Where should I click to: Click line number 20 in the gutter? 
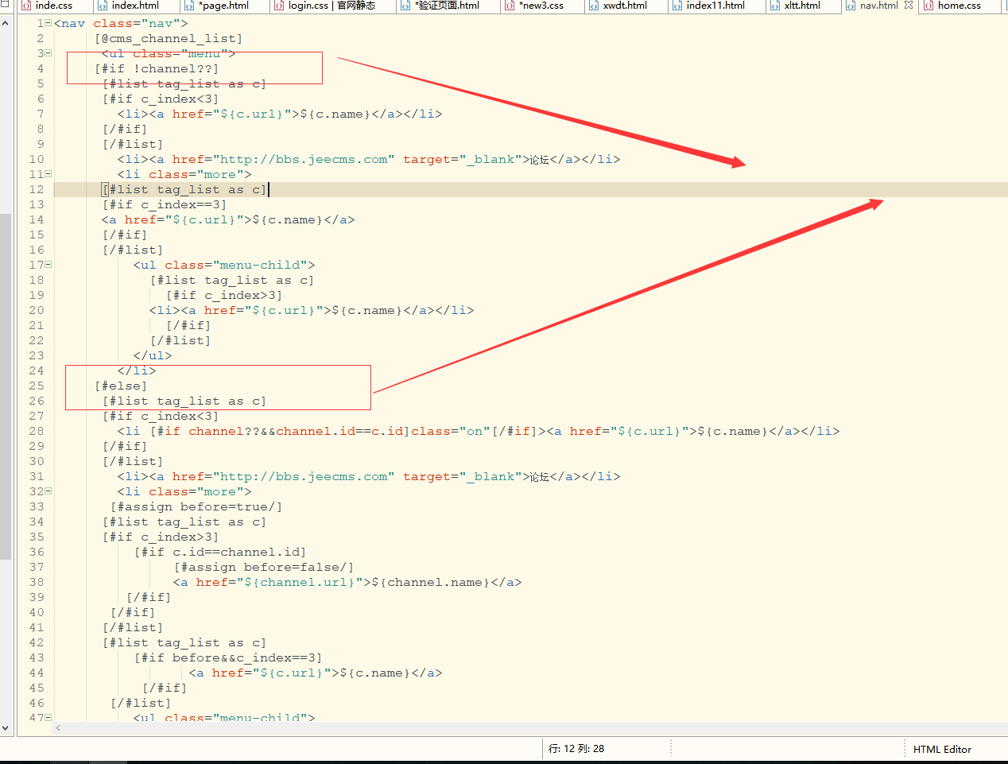(37, 310)
